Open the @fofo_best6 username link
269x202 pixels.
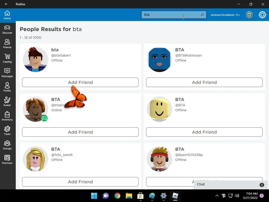[62, 155]
